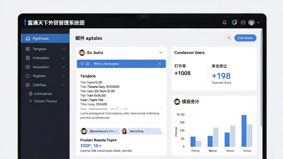Open the Migirees sidebar menu item
The image size is (283, 159).
click(45, 76)
